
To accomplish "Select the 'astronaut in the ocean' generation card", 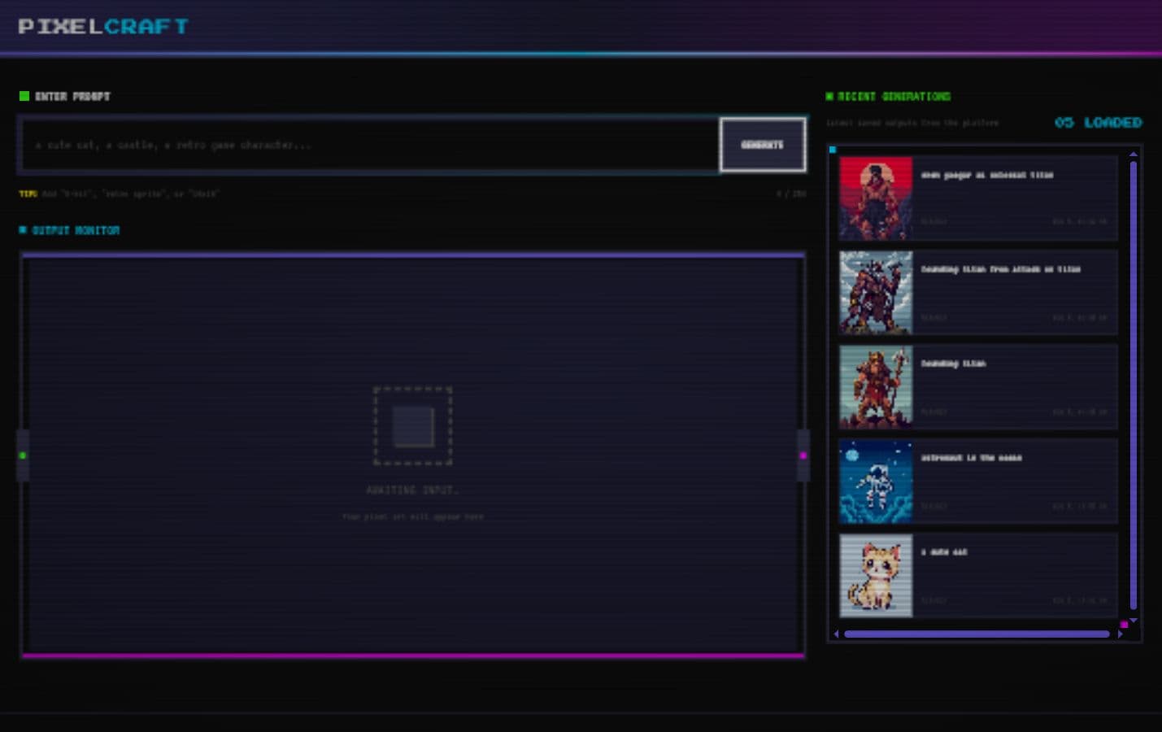I will click(x=978, y=481).
